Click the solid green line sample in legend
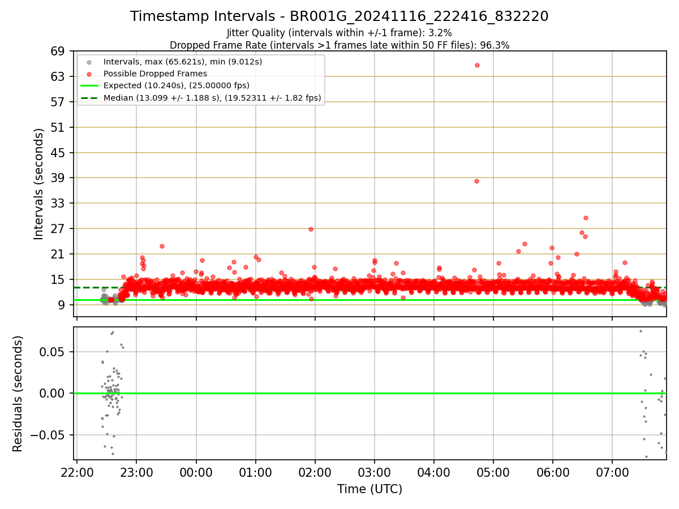The height and width of the screenshot is (509, 679). (89, 86)
